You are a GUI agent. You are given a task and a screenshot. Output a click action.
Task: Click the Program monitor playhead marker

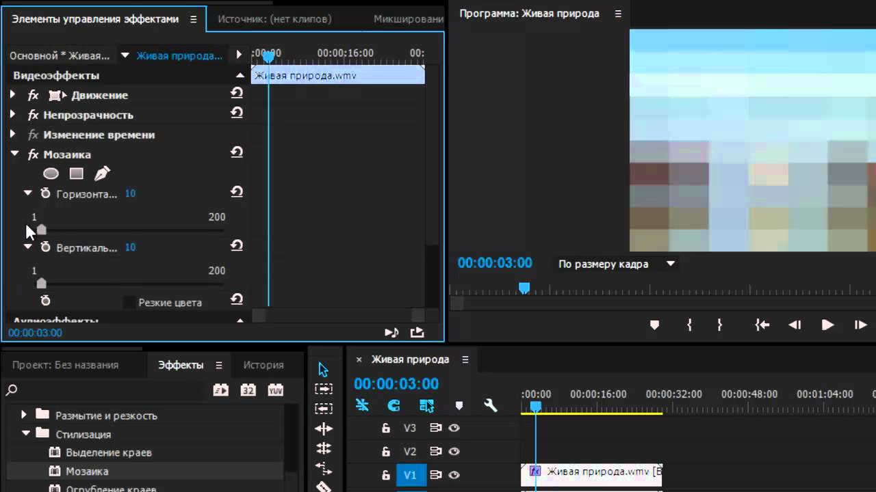(x=524, y=288)
